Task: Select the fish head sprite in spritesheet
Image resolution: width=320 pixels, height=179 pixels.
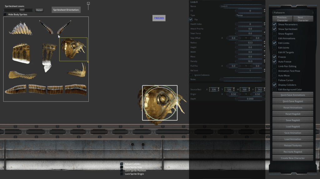Action: pyautogui.click(x=73, y=49)
